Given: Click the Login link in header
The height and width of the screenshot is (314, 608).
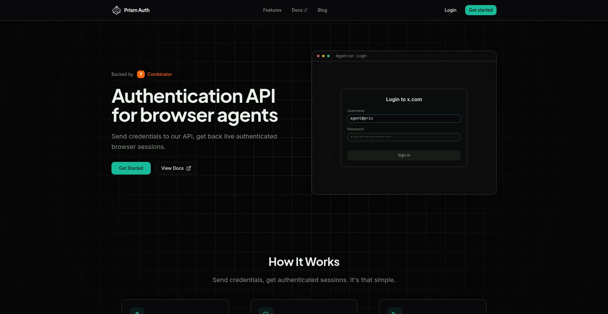Looking at the screenshot, I should 450,10.
